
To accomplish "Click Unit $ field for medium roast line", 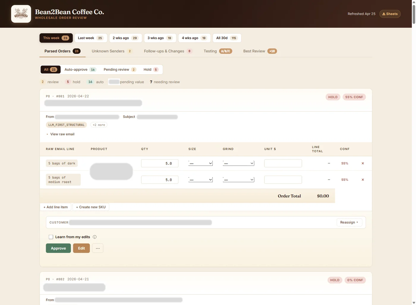I will tap(283, 180).
